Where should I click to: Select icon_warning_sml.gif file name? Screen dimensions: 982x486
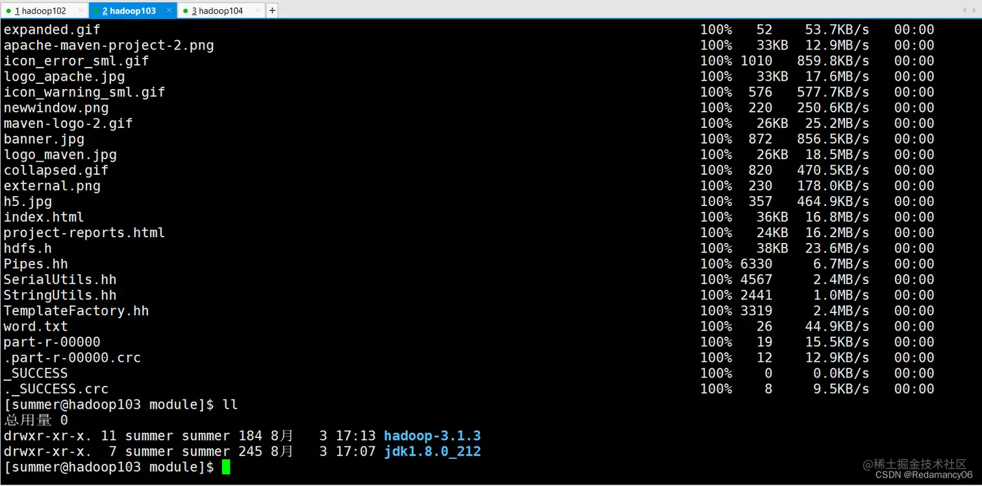coord(84,92)
